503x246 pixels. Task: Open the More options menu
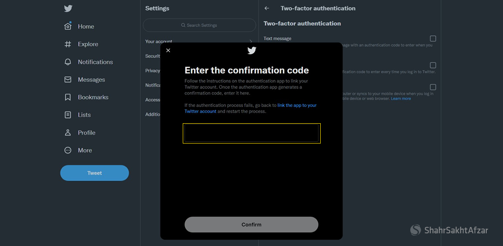click(x=68, y=150)
